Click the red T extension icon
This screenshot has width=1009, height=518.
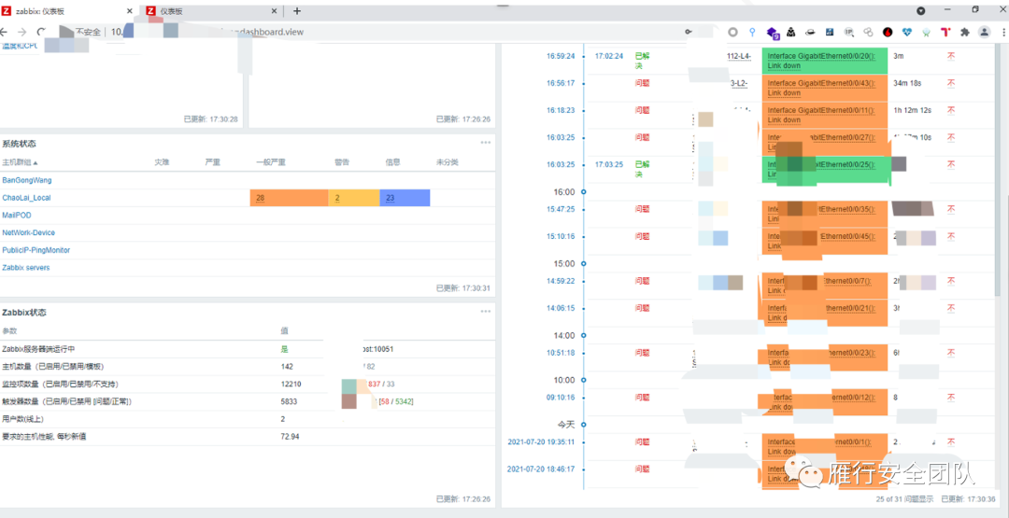[945, 32]
